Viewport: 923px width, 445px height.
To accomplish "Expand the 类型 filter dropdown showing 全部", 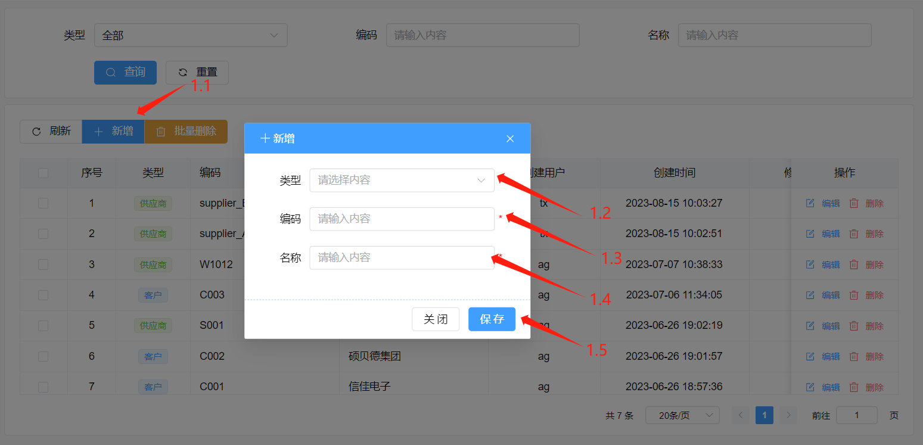I will tap(191, 36).
